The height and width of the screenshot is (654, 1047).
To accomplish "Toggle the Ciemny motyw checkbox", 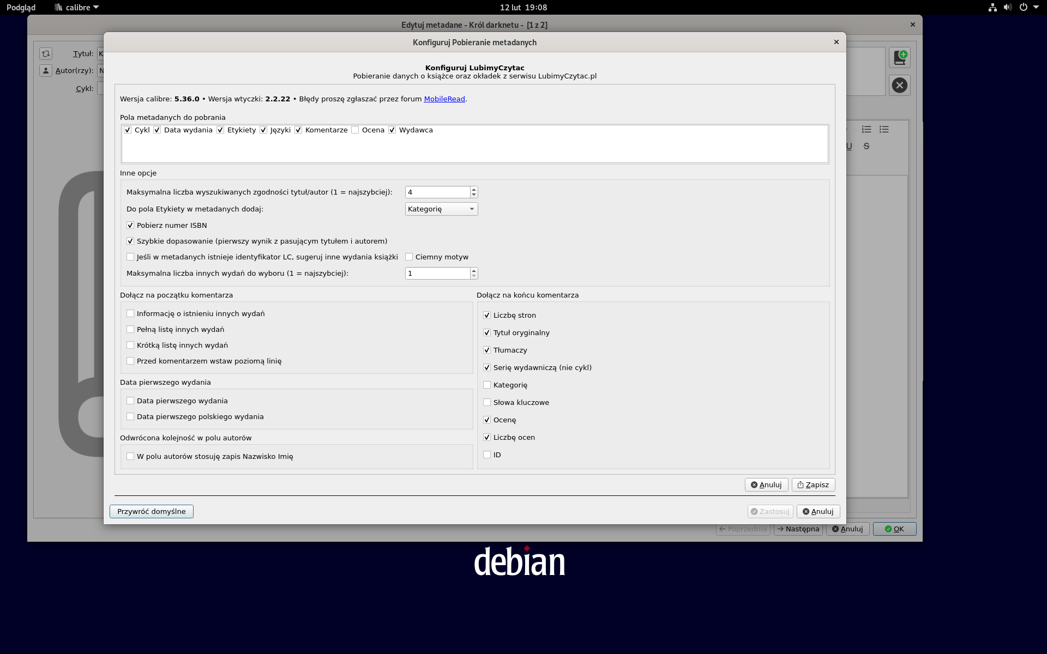I will point(409,257).
